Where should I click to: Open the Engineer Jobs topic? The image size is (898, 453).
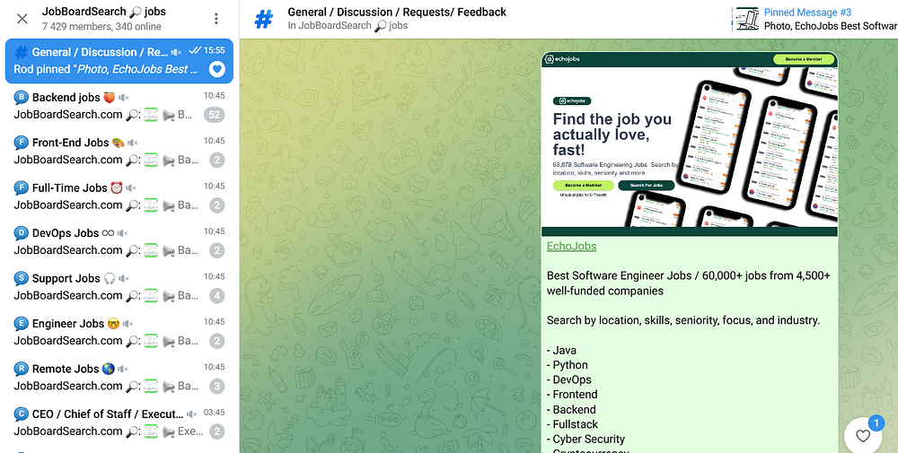[x=119, y=332]
